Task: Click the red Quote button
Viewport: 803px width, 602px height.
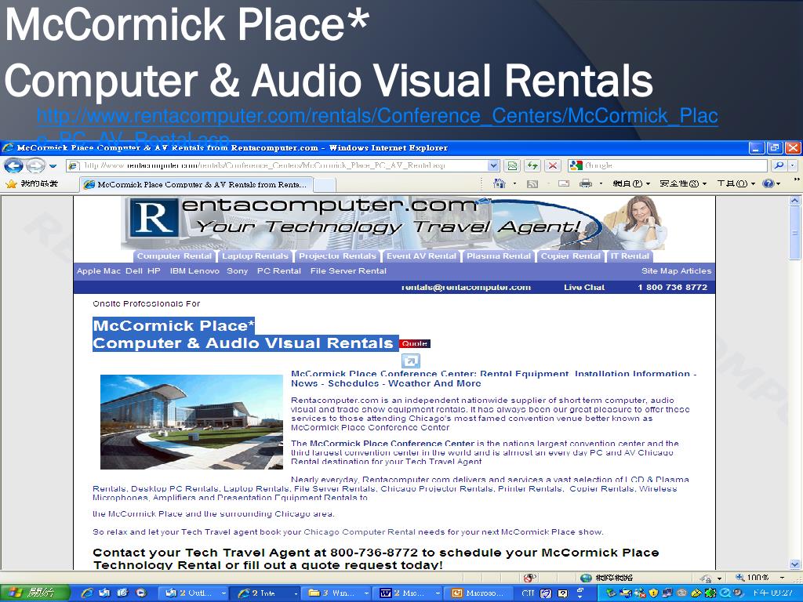Action: click(415, 343)
